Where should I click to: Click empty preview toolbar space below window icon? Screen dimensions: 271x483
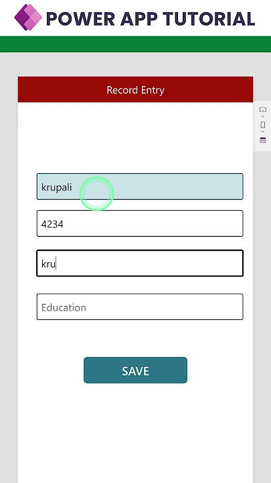coord(263,148)
